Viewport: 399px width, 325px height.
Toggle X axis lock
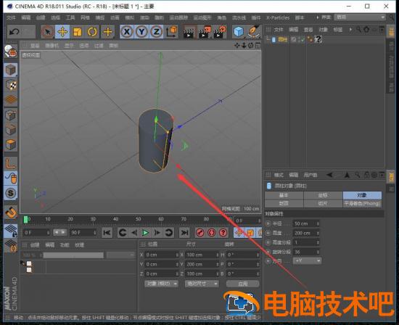point(127,32)
